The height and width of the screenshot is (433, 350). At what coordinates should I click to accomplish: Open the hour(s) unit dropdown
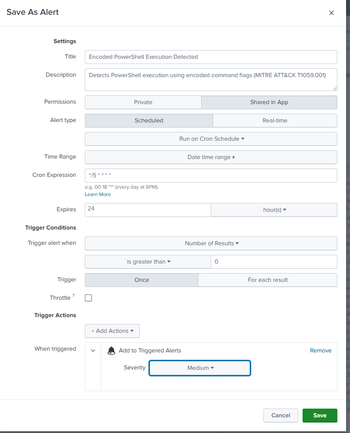tap(273, 210)
